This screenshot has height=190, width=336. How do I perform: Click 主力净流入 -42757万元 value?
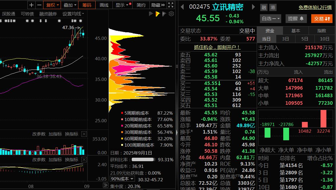click(x=319, y=64)
